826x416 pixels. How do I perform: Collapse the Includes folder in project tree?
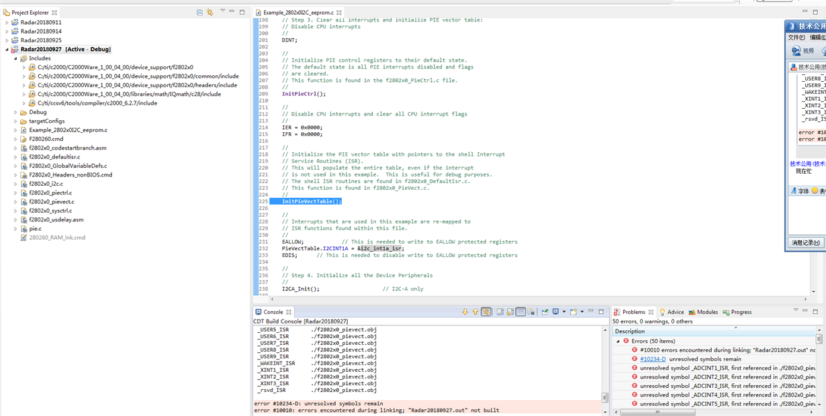tap(15, 58)
